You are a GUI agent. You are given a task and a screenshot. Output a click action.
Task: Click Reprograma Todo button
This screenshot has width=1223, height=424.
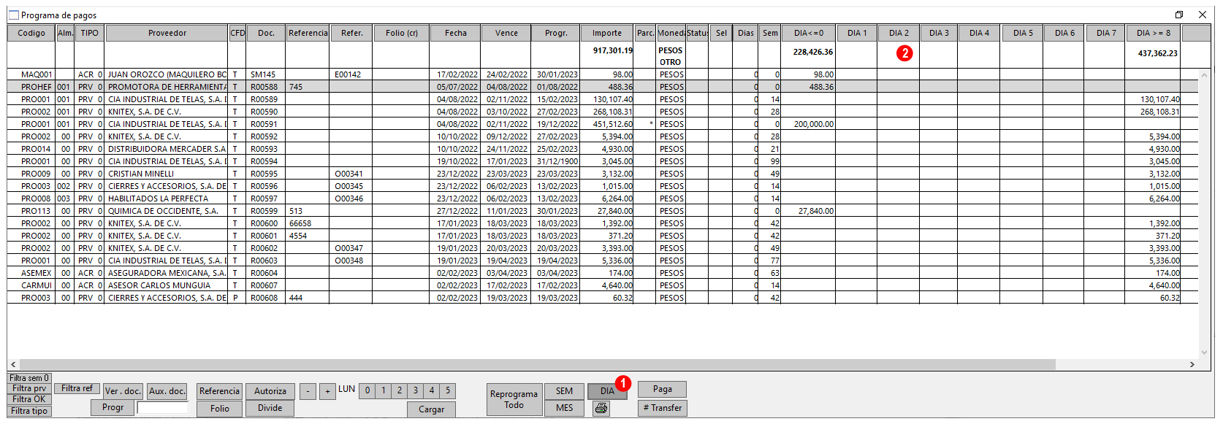514,399
